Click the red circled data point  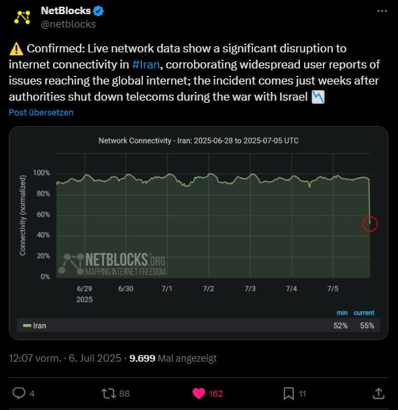point(370,224)
